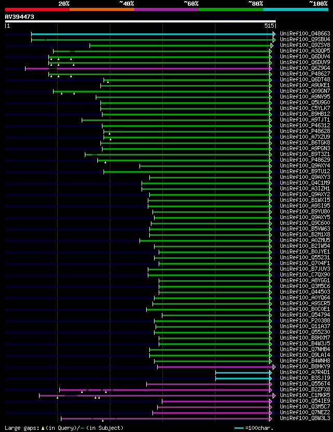The image size is (333, 432).
Task: Click the UniRef100_P20388 label
Action: click(305, 320)
